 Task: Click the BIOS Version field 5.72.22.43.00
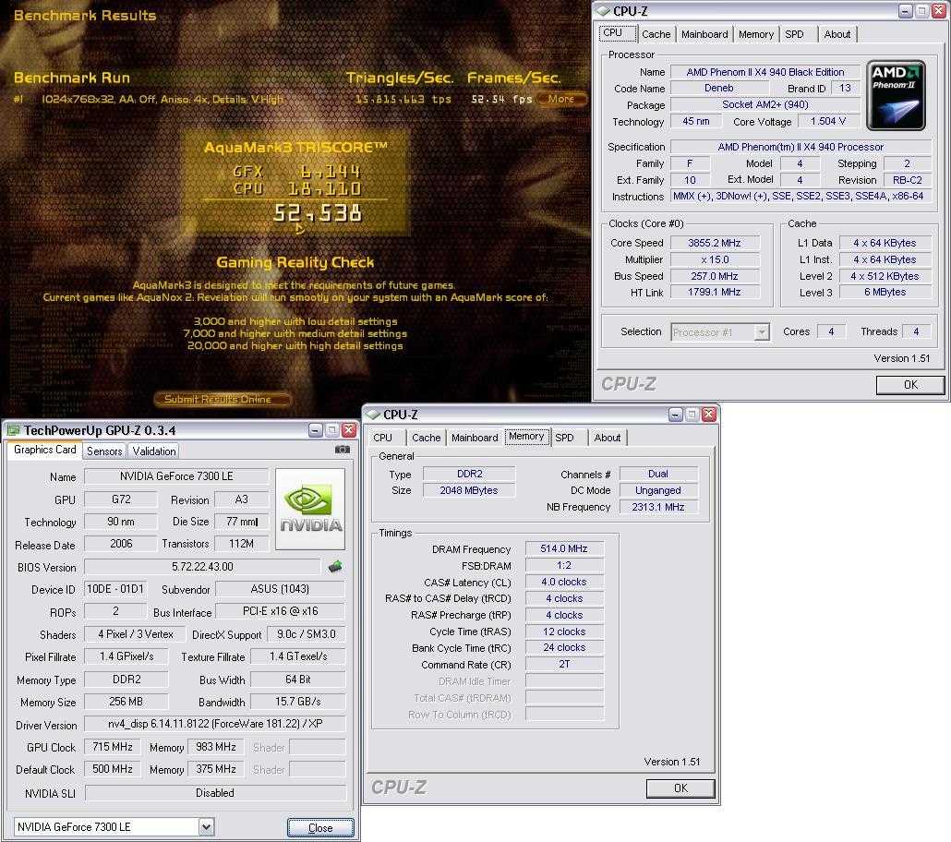[x=202, y=567]
